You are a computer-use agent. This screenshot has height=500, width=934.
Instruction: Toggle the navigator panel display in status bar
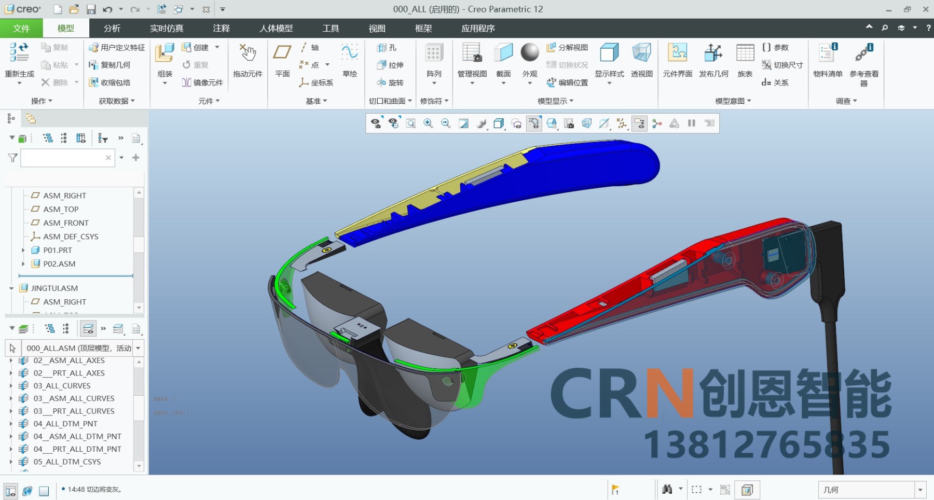(10, 490)
